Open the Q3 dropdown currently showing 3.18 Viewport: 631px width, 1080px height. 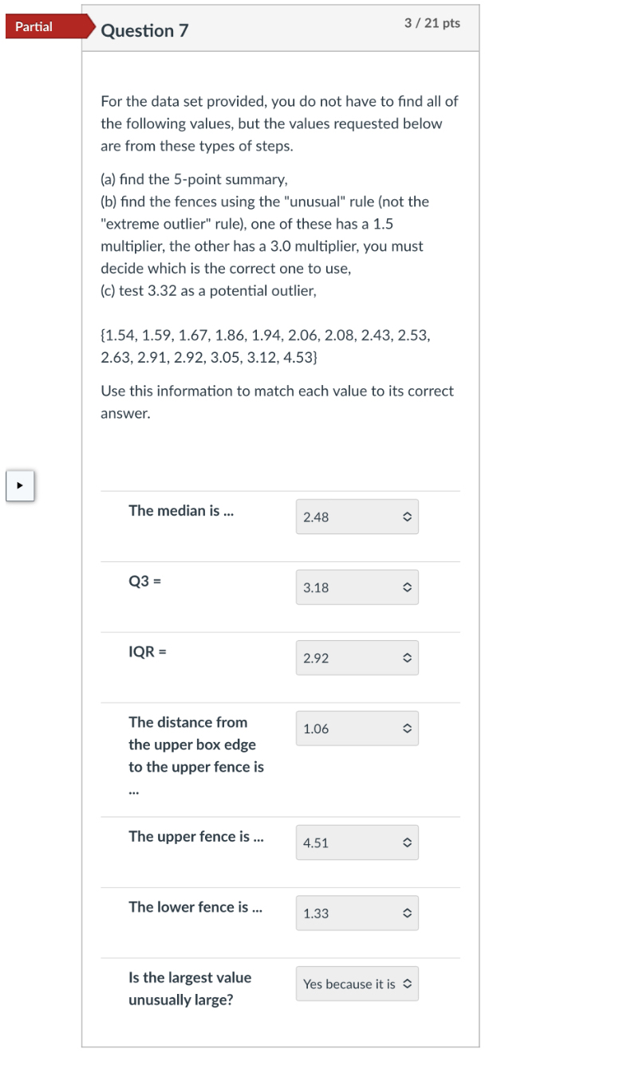tap(357, 587)
